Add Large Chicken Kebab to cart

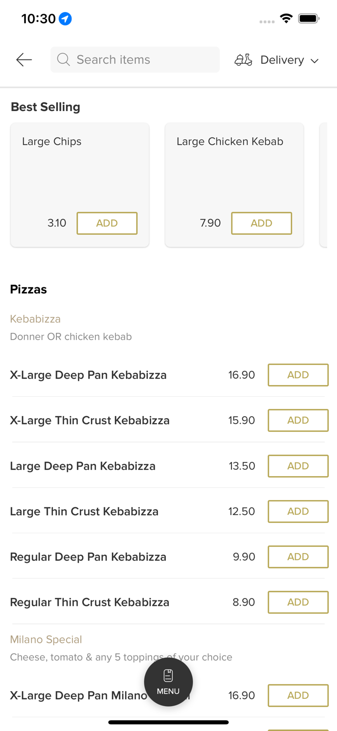pos(262,223)
